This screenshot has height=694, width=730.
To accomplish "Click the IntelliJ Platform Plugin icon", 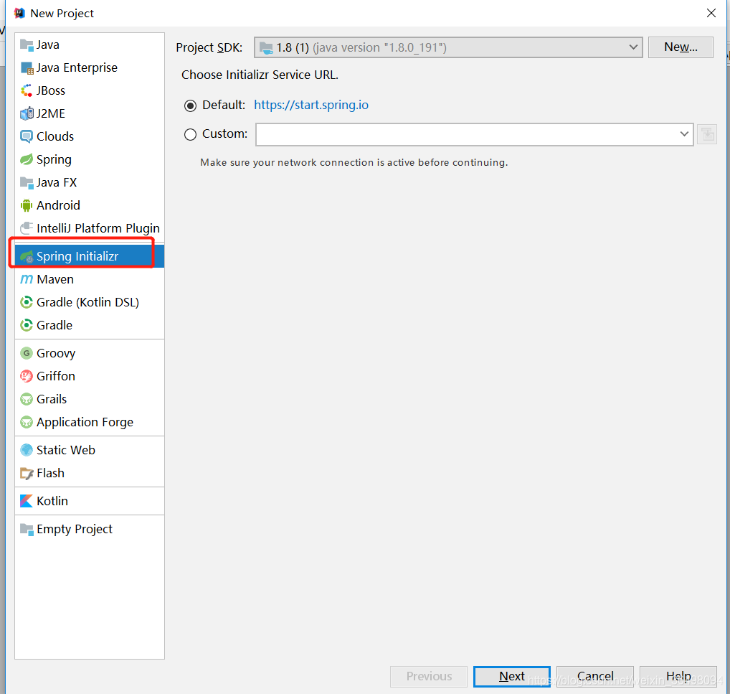I will click(x=27, y=228).
